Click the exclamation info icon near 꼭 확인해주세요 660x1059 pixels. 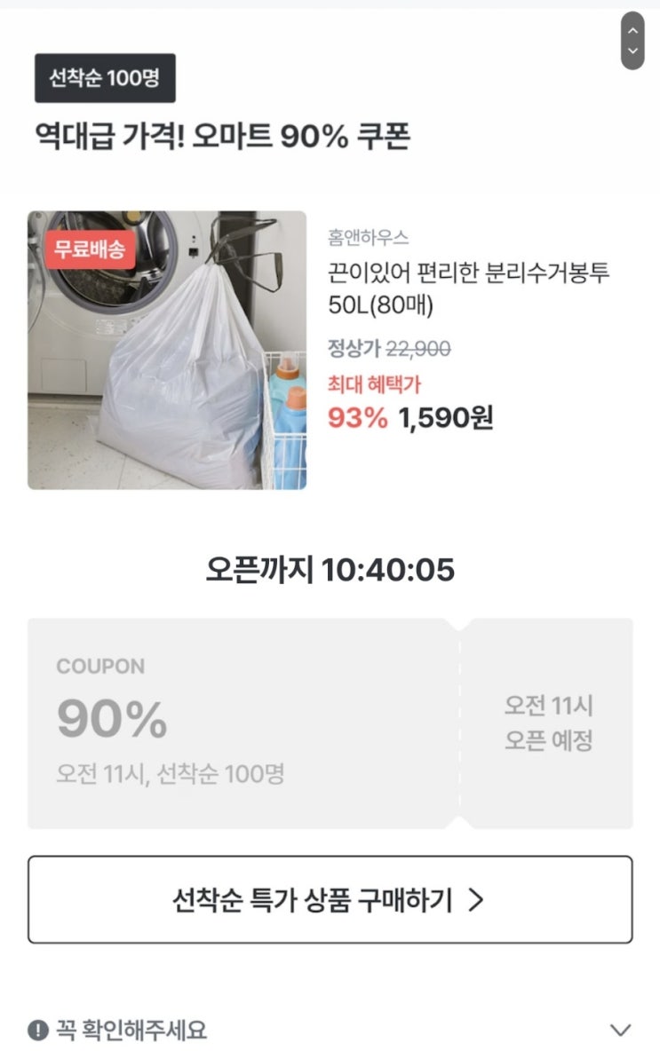coord(38,1030)
